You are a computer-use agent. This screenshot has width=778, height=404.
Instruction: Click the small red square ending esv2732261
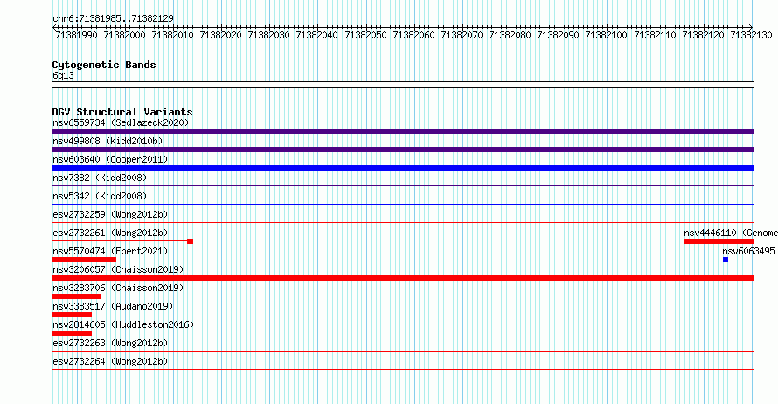point(190,241)
